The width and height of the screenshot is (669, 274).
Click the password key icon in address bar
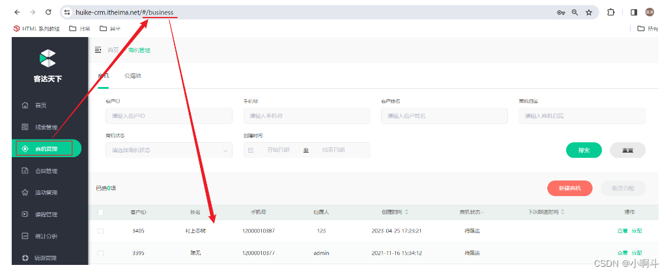561,13
